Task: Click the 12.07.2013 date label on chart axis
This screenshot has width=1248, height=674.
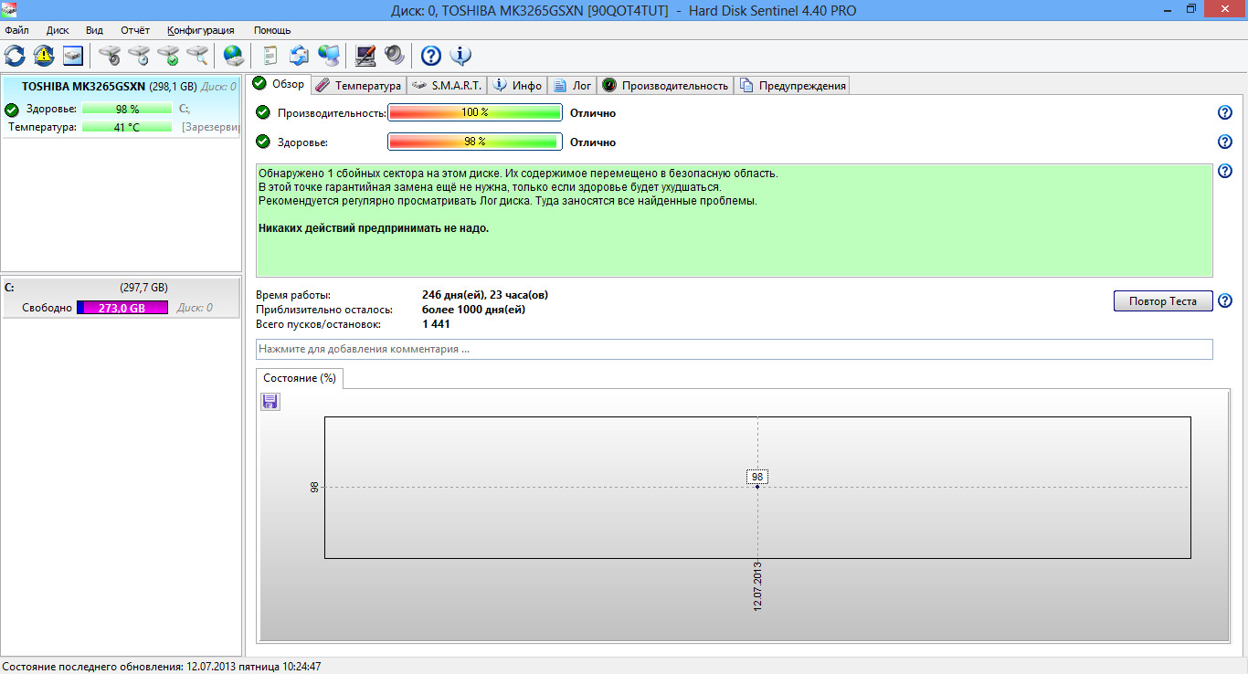Action: click(x=757, y=585)
